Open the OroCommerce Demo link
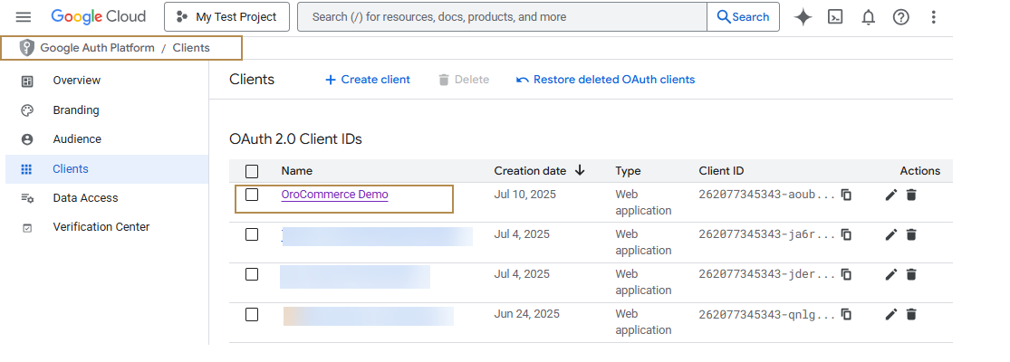Viewport: 1010px width, 362px height. point(335,195)
